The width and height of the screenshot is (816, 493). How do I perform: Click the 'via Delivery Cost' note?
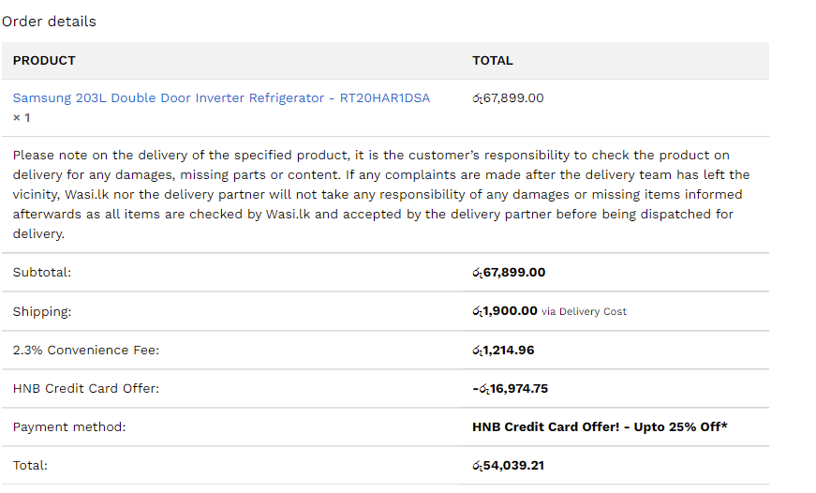[x=584, y=311]
